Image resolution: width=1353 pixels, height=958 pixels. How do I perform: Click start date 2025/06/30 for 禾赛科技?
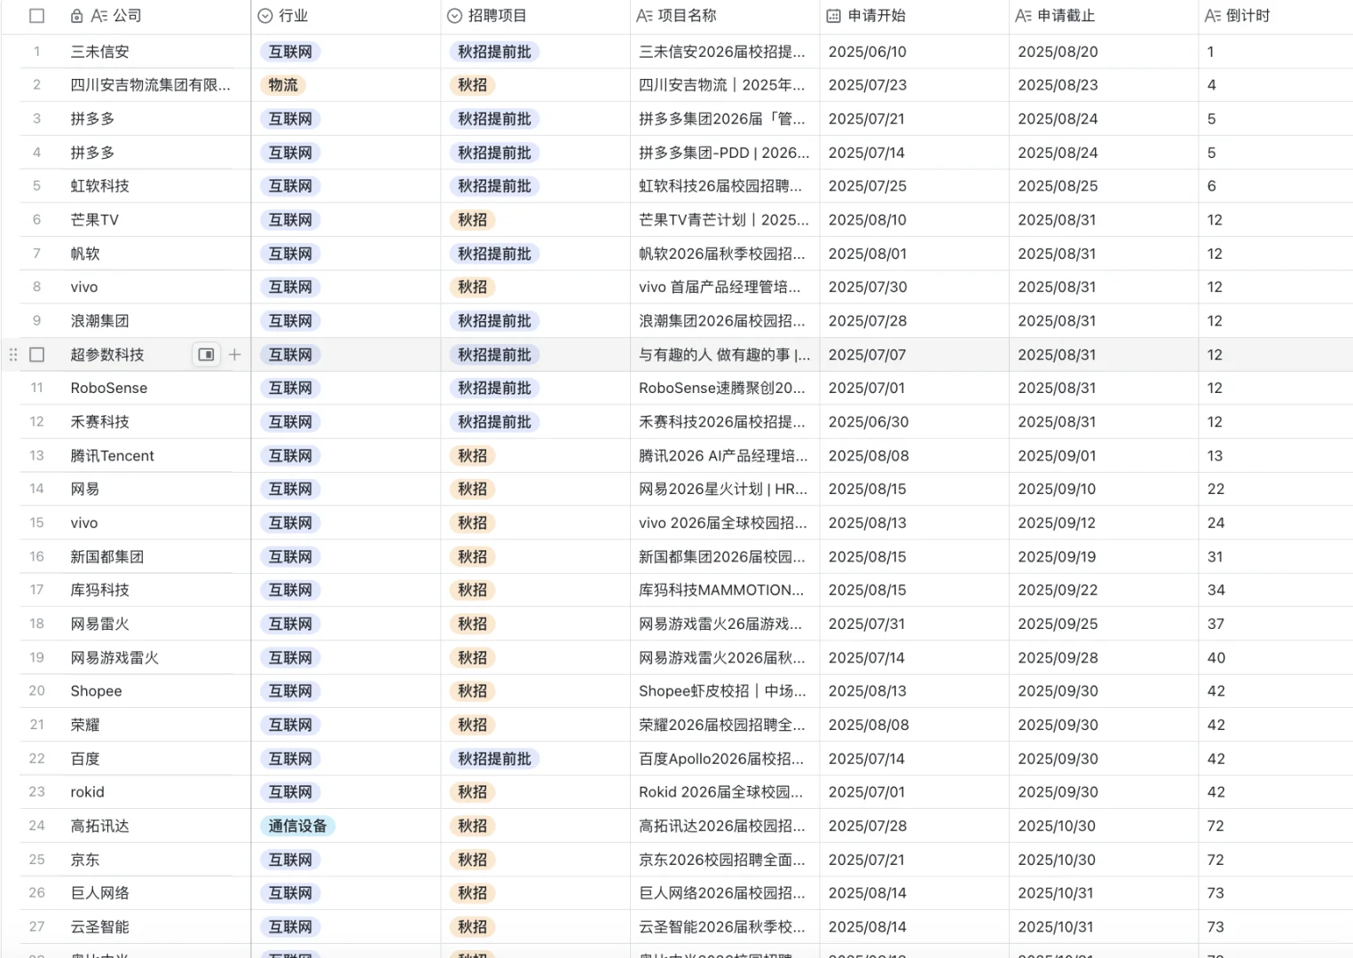pyautogui.click(x=869, y=421)
